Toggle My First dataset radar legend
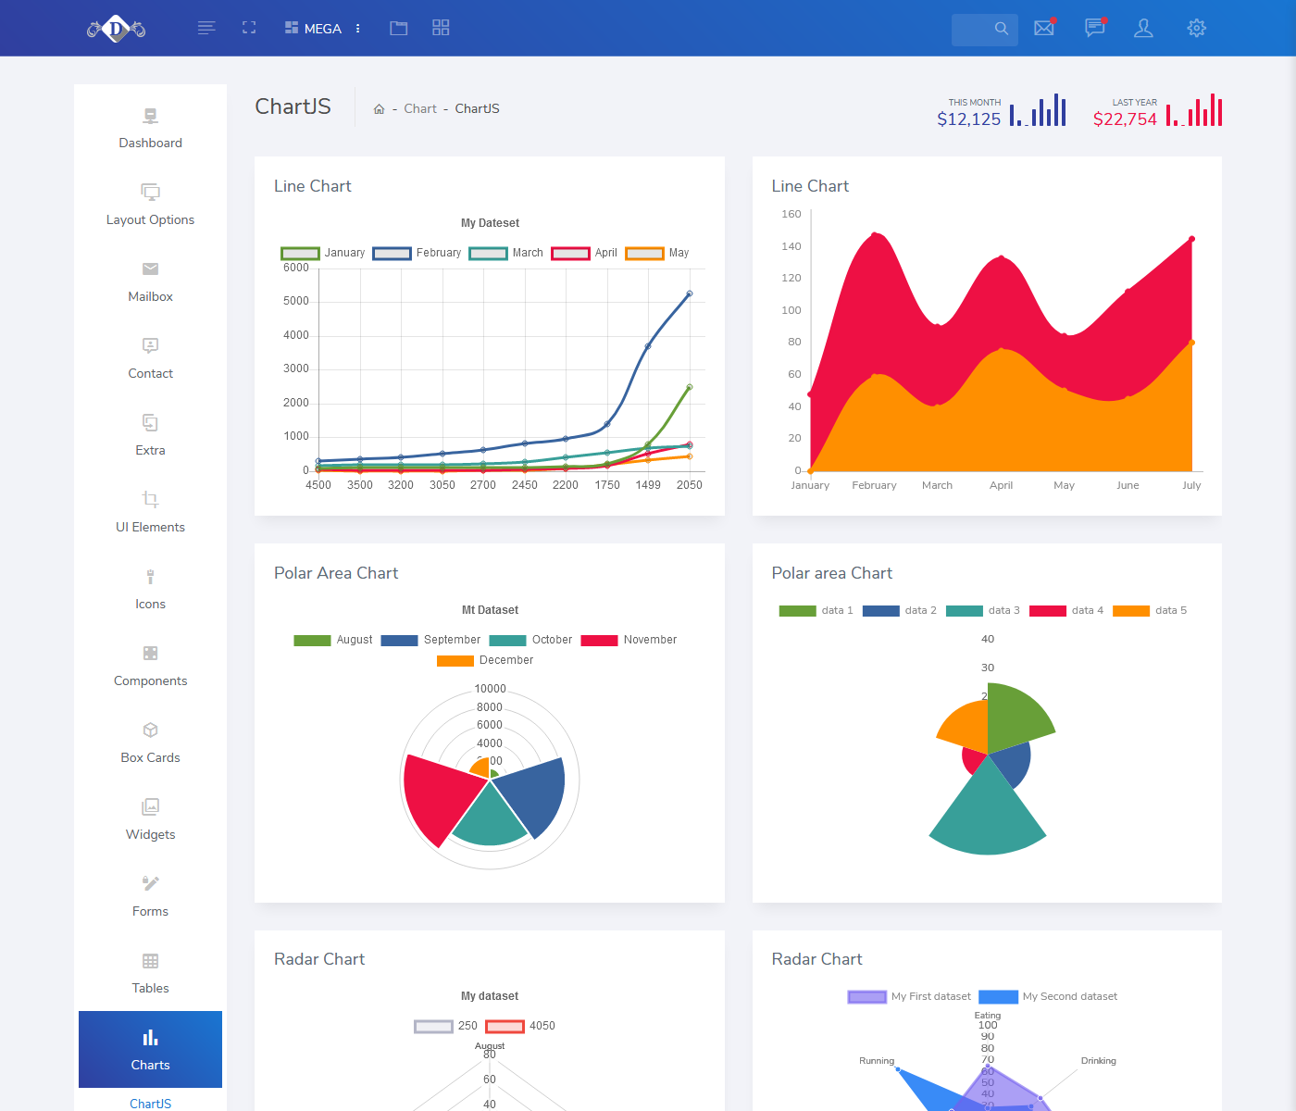 (909, 997)
